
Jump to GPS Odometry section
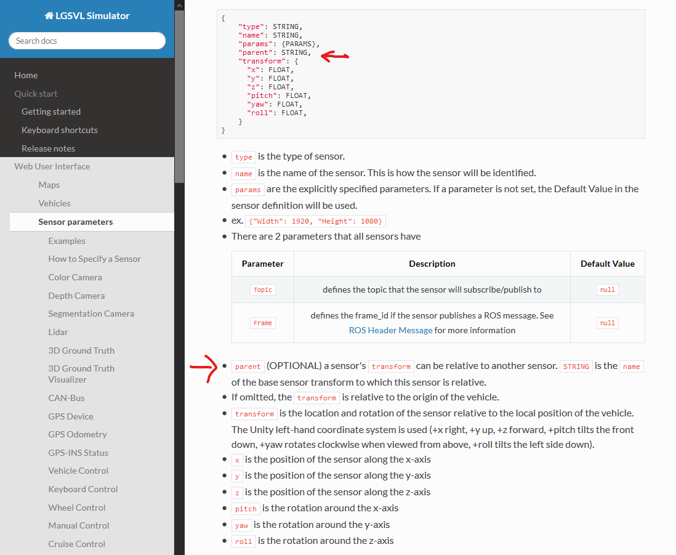click(78, 435)
